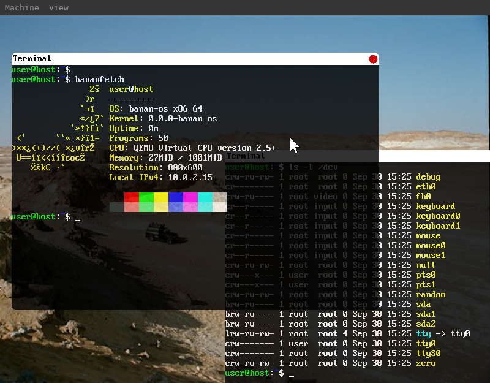The height and width of the screenshot is (383, 490).
Task: Click the red circle in the Terminal title bar
Action: coord(372,59)
